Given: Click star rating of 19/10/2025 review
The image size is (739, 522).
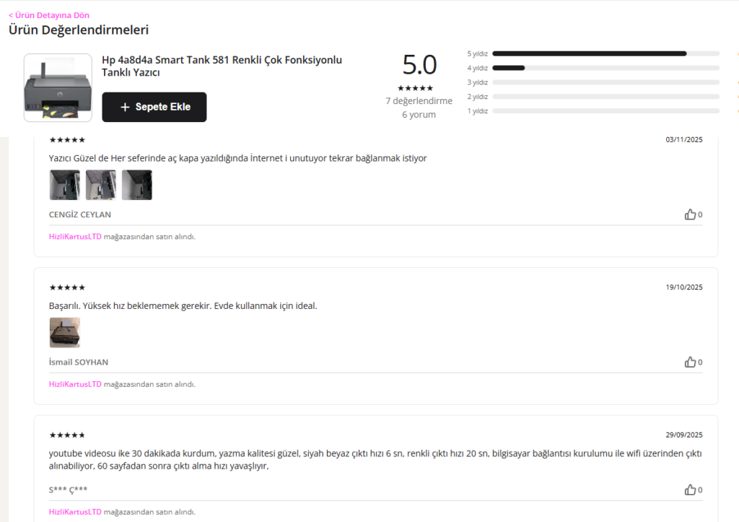Looking at the screenshot, I should pos(67,287).
